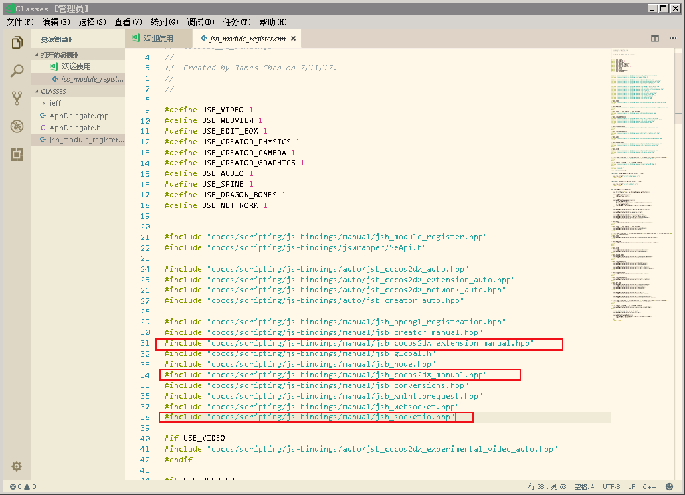685x495 pixels.
Task: Click the USE_VIDEO define on line 9
Action: (x=209, y=110)
